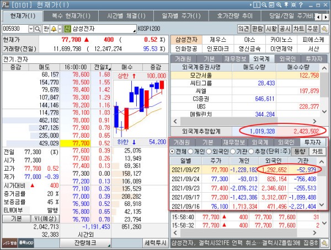The image size is (331, 250).
Task: Select the 모간서울 broker row
Action: [245, 75]
